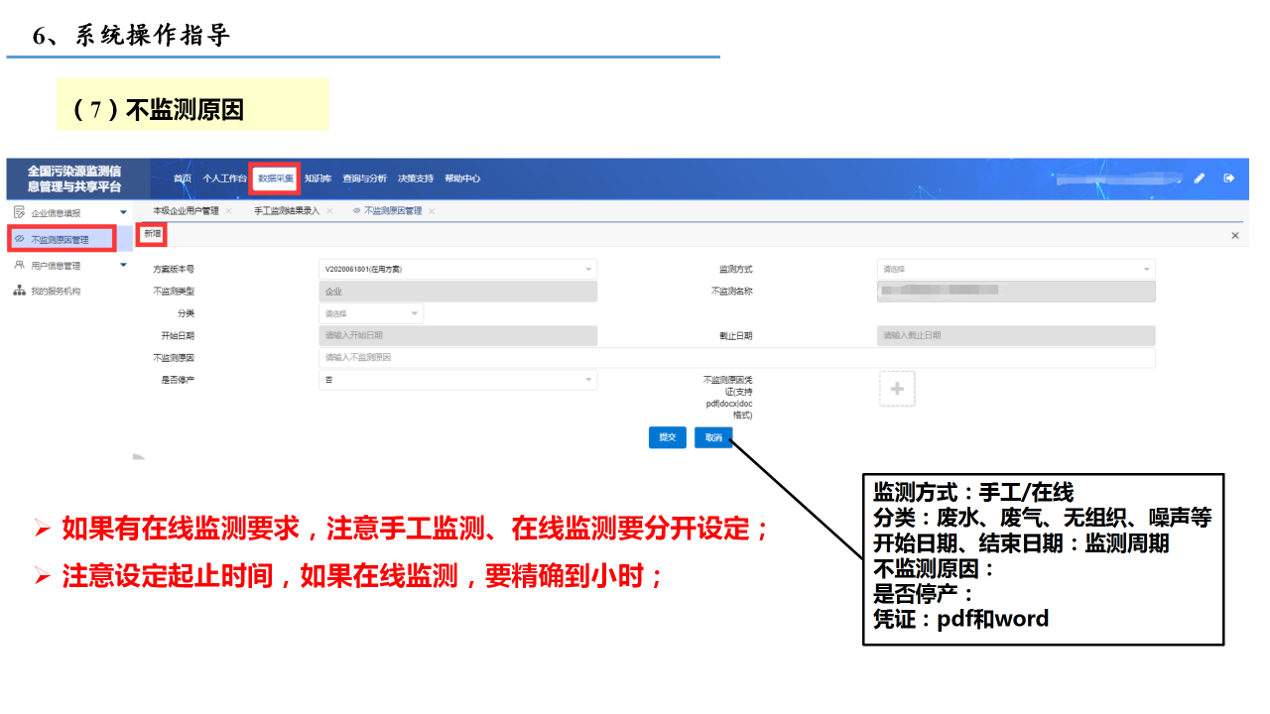Viewport: 1270px width, 714px height.
Task: Click the 取消 button
Action: tap(713, 437)
